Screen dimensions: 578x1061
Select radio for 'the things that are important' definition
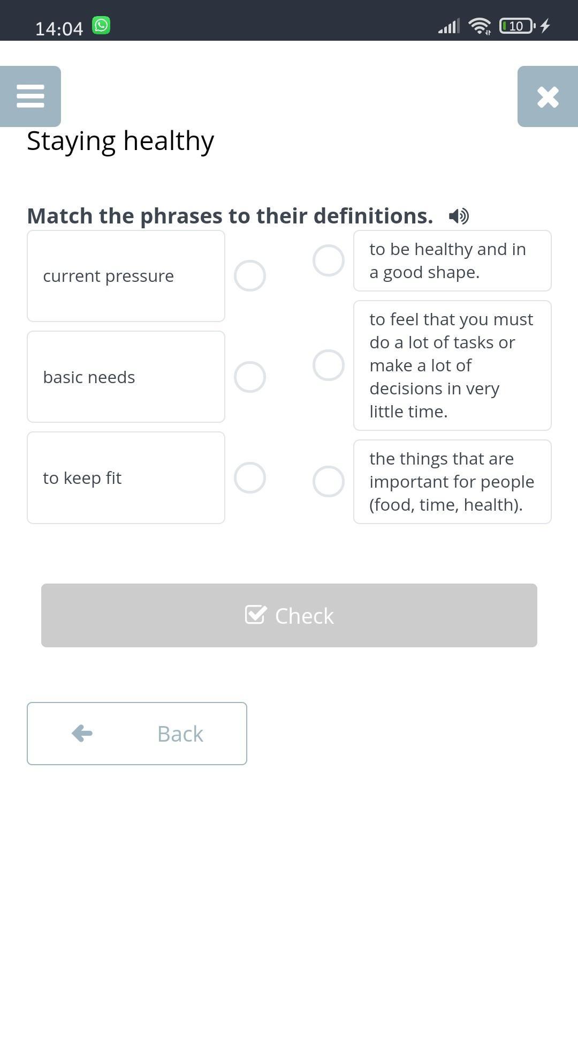coord(329,482)
